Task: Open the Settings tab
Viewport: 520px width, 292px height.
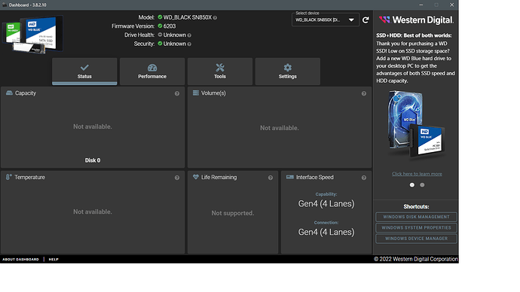Action: [x=288, y=71]
